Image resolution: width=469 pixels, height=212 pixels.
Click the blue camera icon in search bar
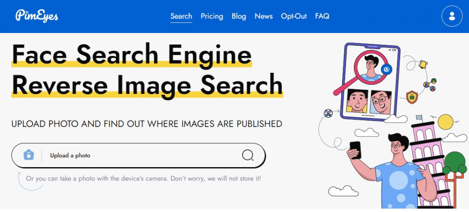[x=29, y=155]
